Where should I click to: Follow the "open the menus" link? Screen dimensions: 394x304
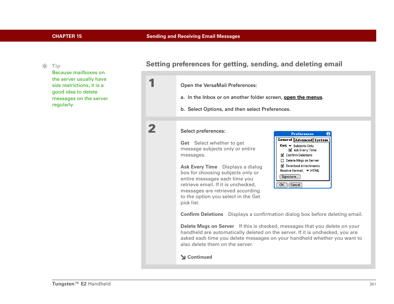[303, 97]
